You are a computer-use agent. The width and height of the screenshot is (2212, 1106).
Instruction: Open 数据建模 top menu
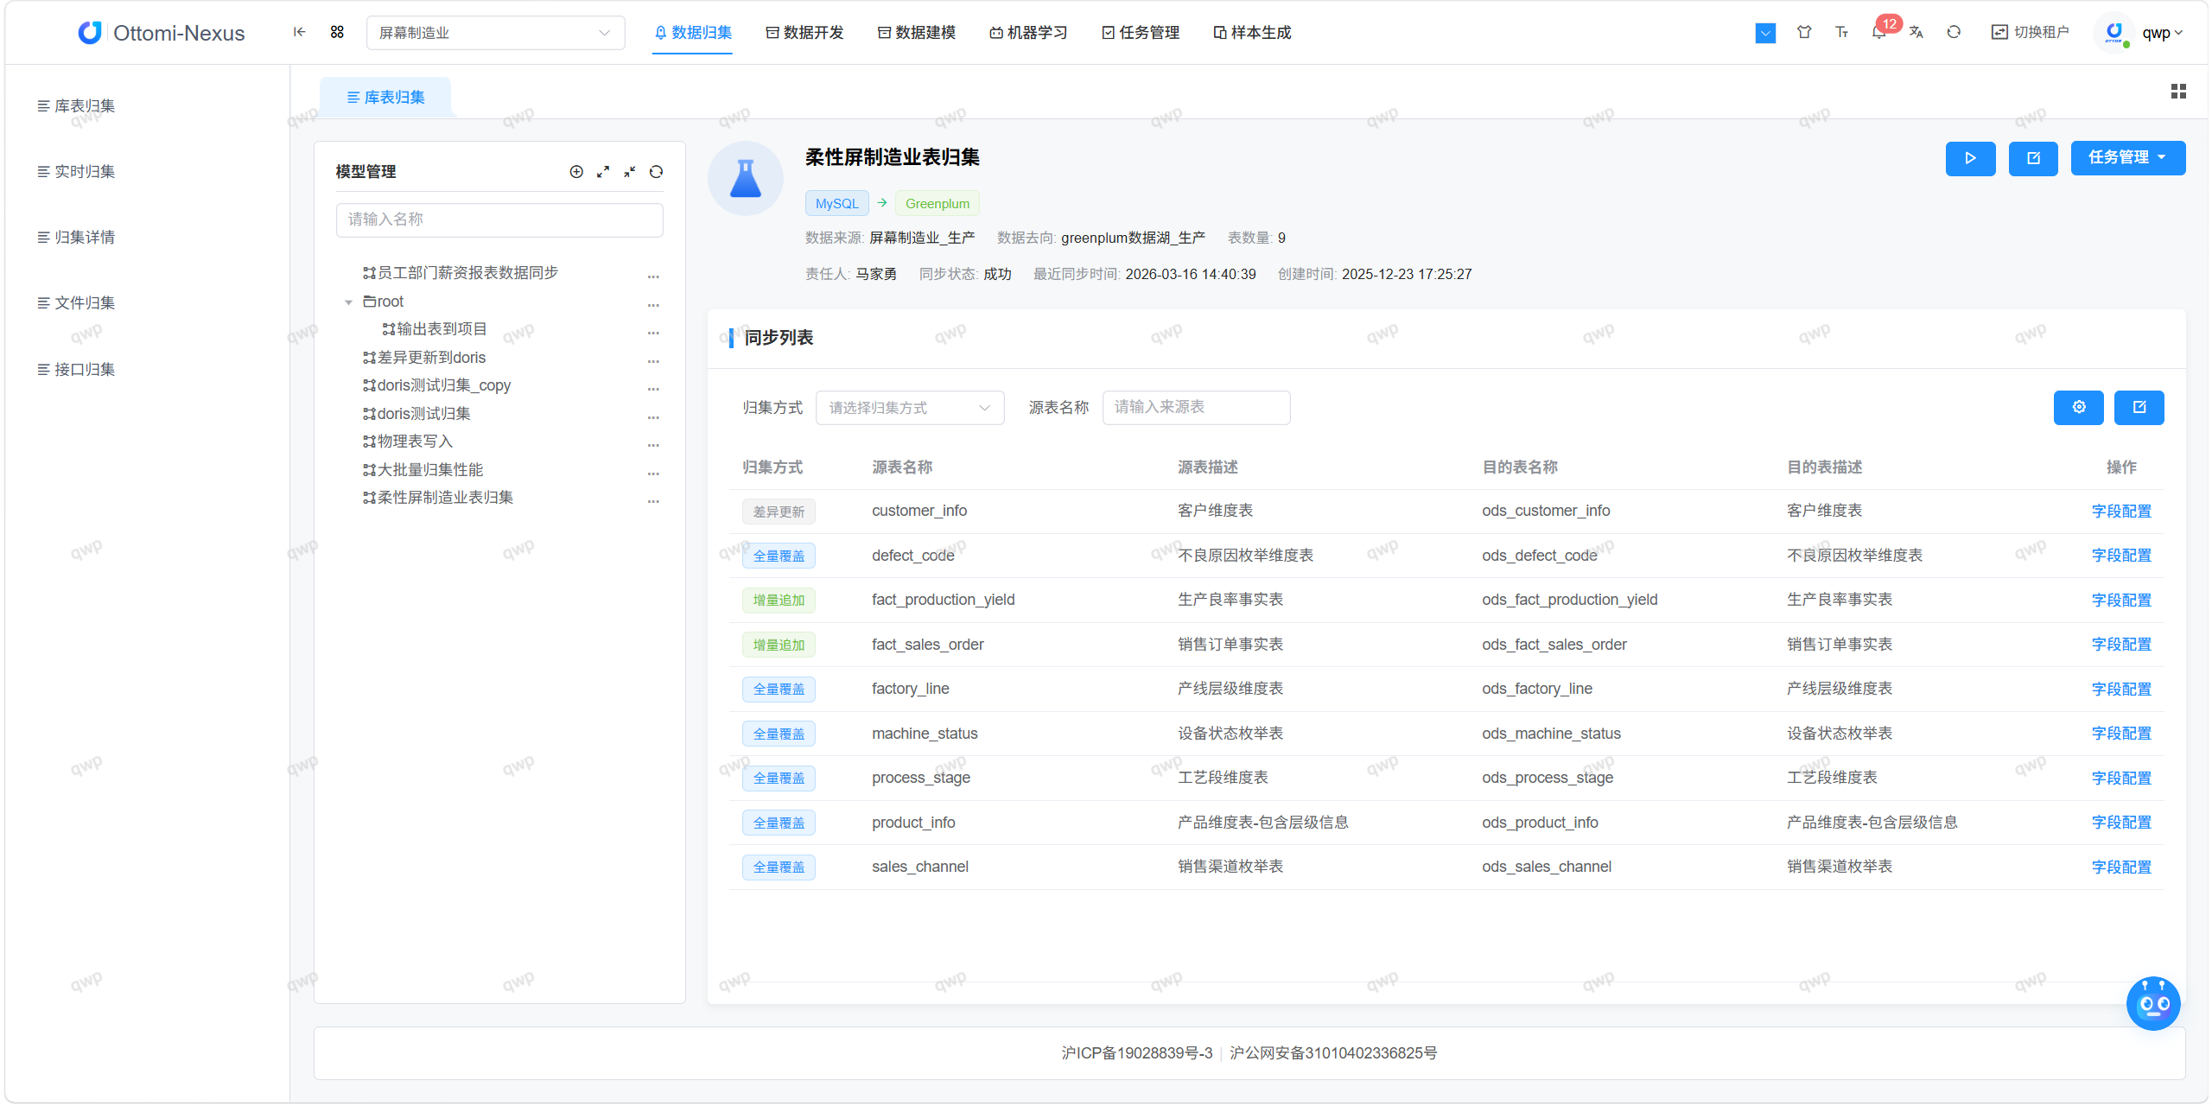(x=916, y=33)
